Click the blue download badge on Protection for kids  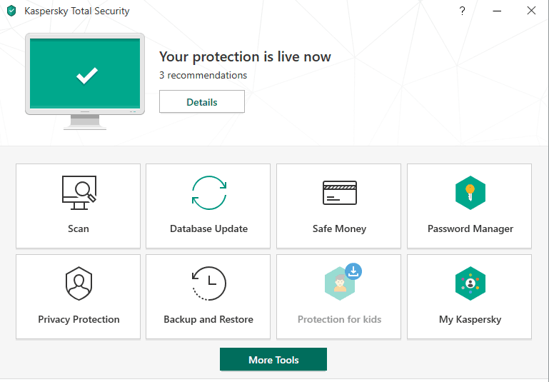pos(353,271)
